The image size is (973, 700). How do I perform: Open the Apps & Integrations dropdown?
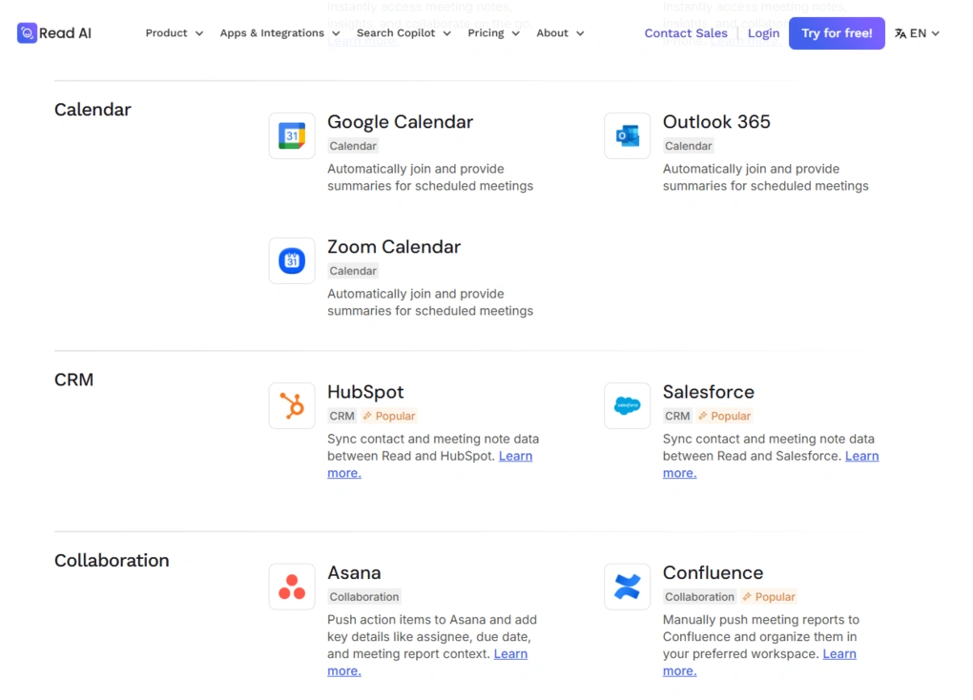click(279, 32)
